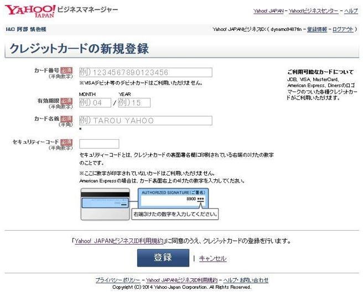The height and width of the screenshot is (292, 363).
Task: Click the Yahoo! JAPAN logo
Action: (x=30, y=11)
